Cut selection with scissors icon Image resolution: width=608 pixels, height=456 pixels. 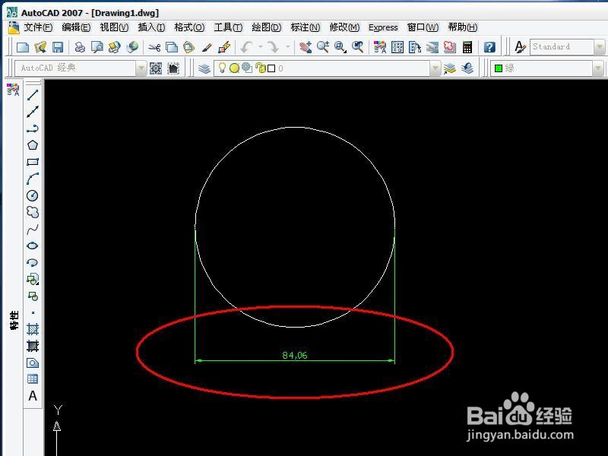click(154, 47)
